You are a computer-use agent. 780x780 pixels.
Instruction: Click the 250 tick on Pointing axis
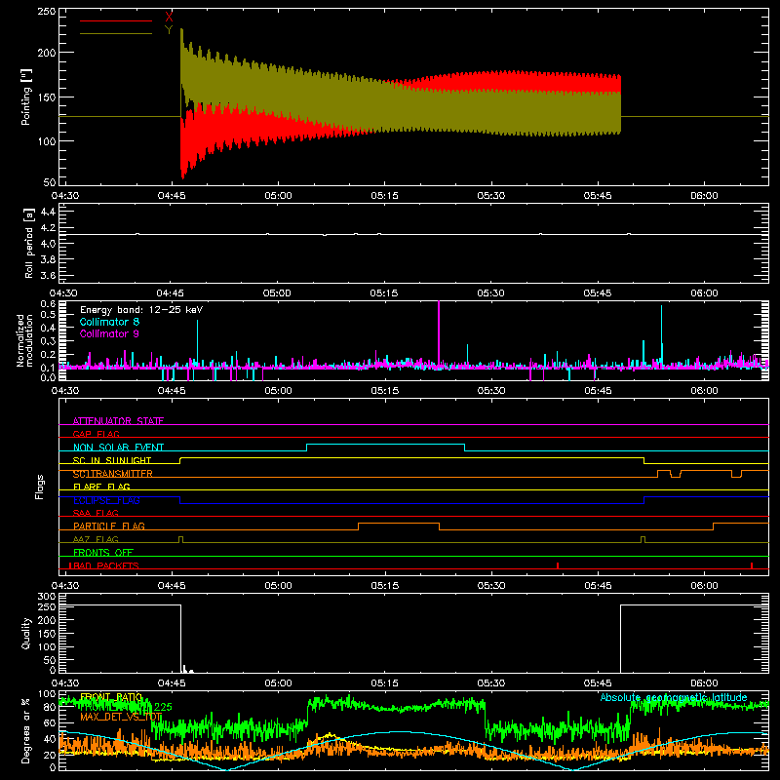click(47, 12)
